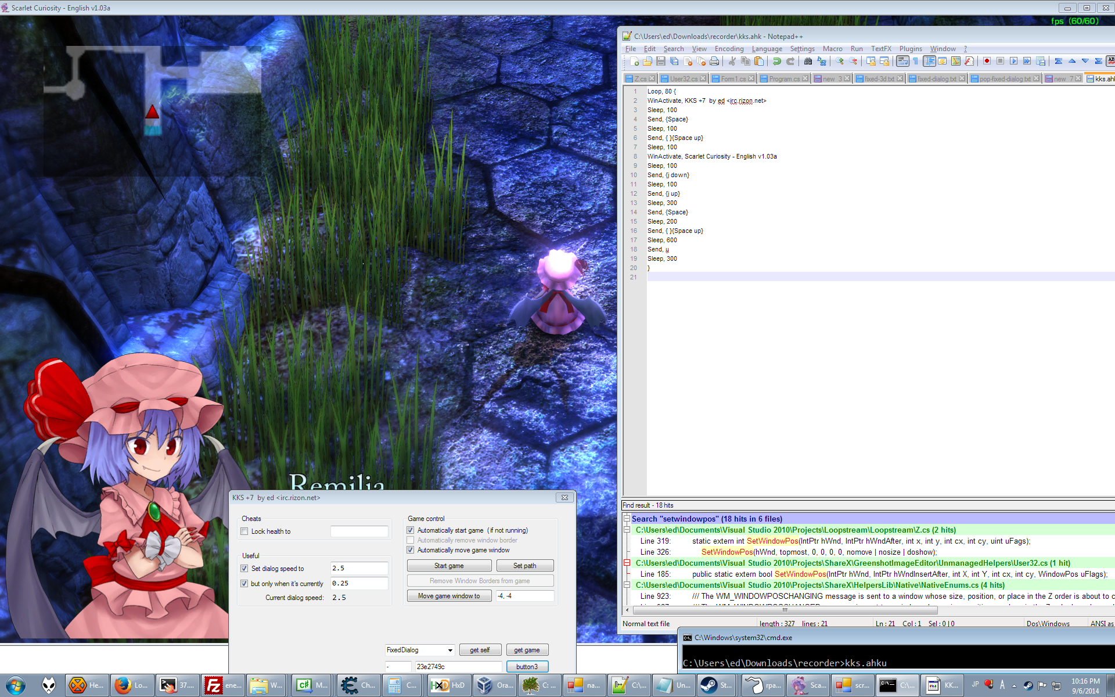The image size is (1115, 697).
Task: Click the Open file icon in Notepad++ toolbar
Action: pos(647,61)
